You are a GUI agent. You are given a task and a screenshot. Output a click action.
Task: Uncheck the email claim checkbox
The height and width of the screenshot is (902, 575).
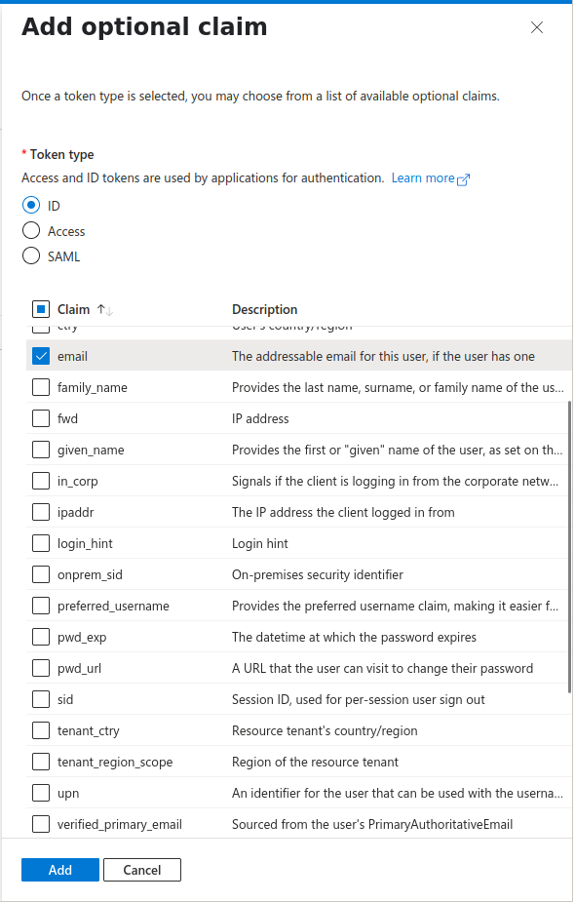click(x=40, y=355)
